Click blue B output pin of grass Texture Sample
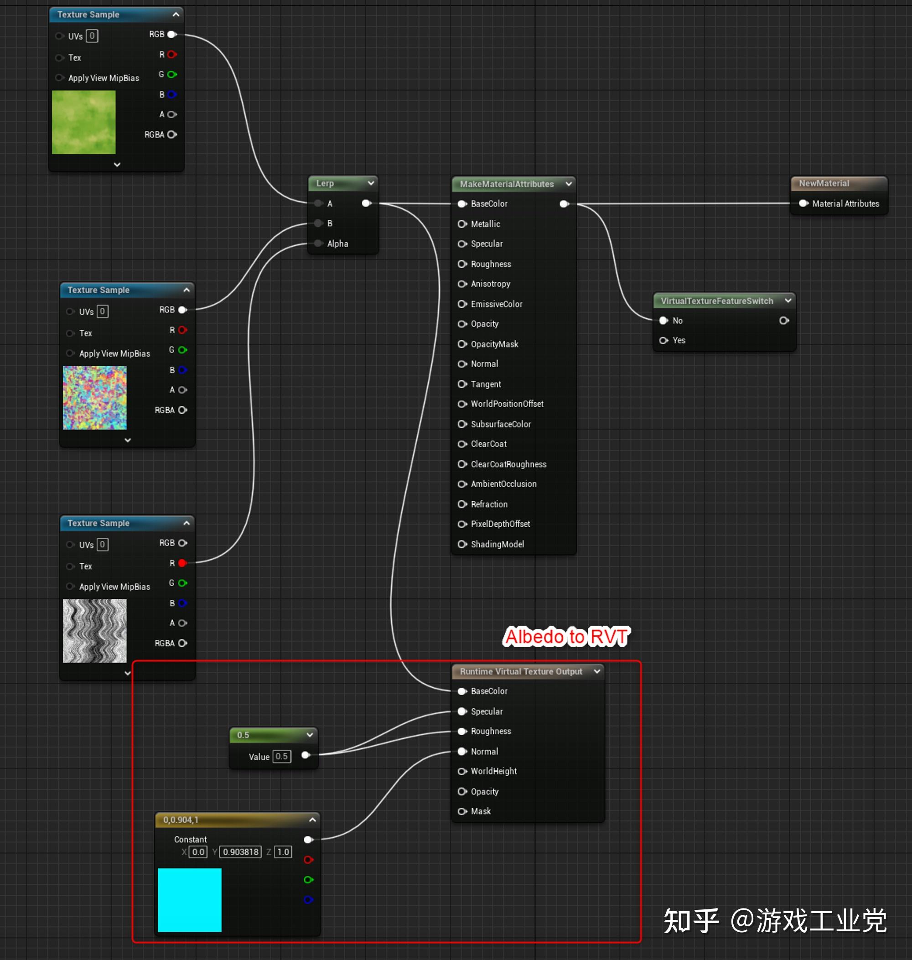 point(172,94)
